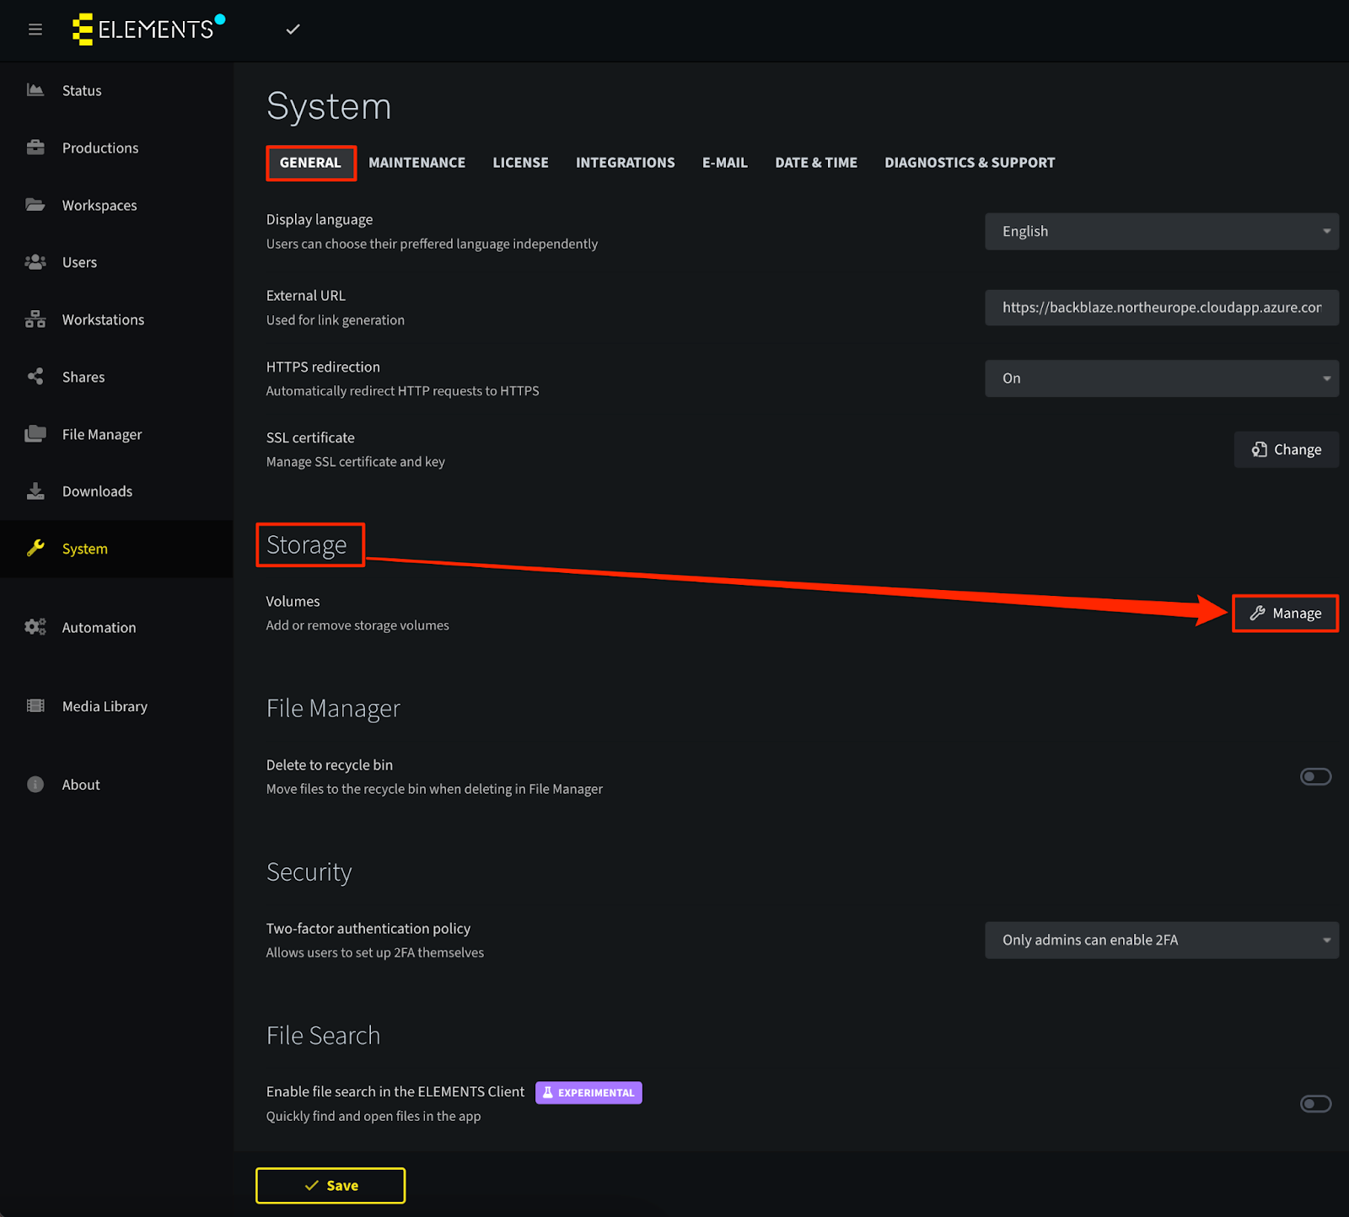Click the Workspaces folder icon

(35, 205)
